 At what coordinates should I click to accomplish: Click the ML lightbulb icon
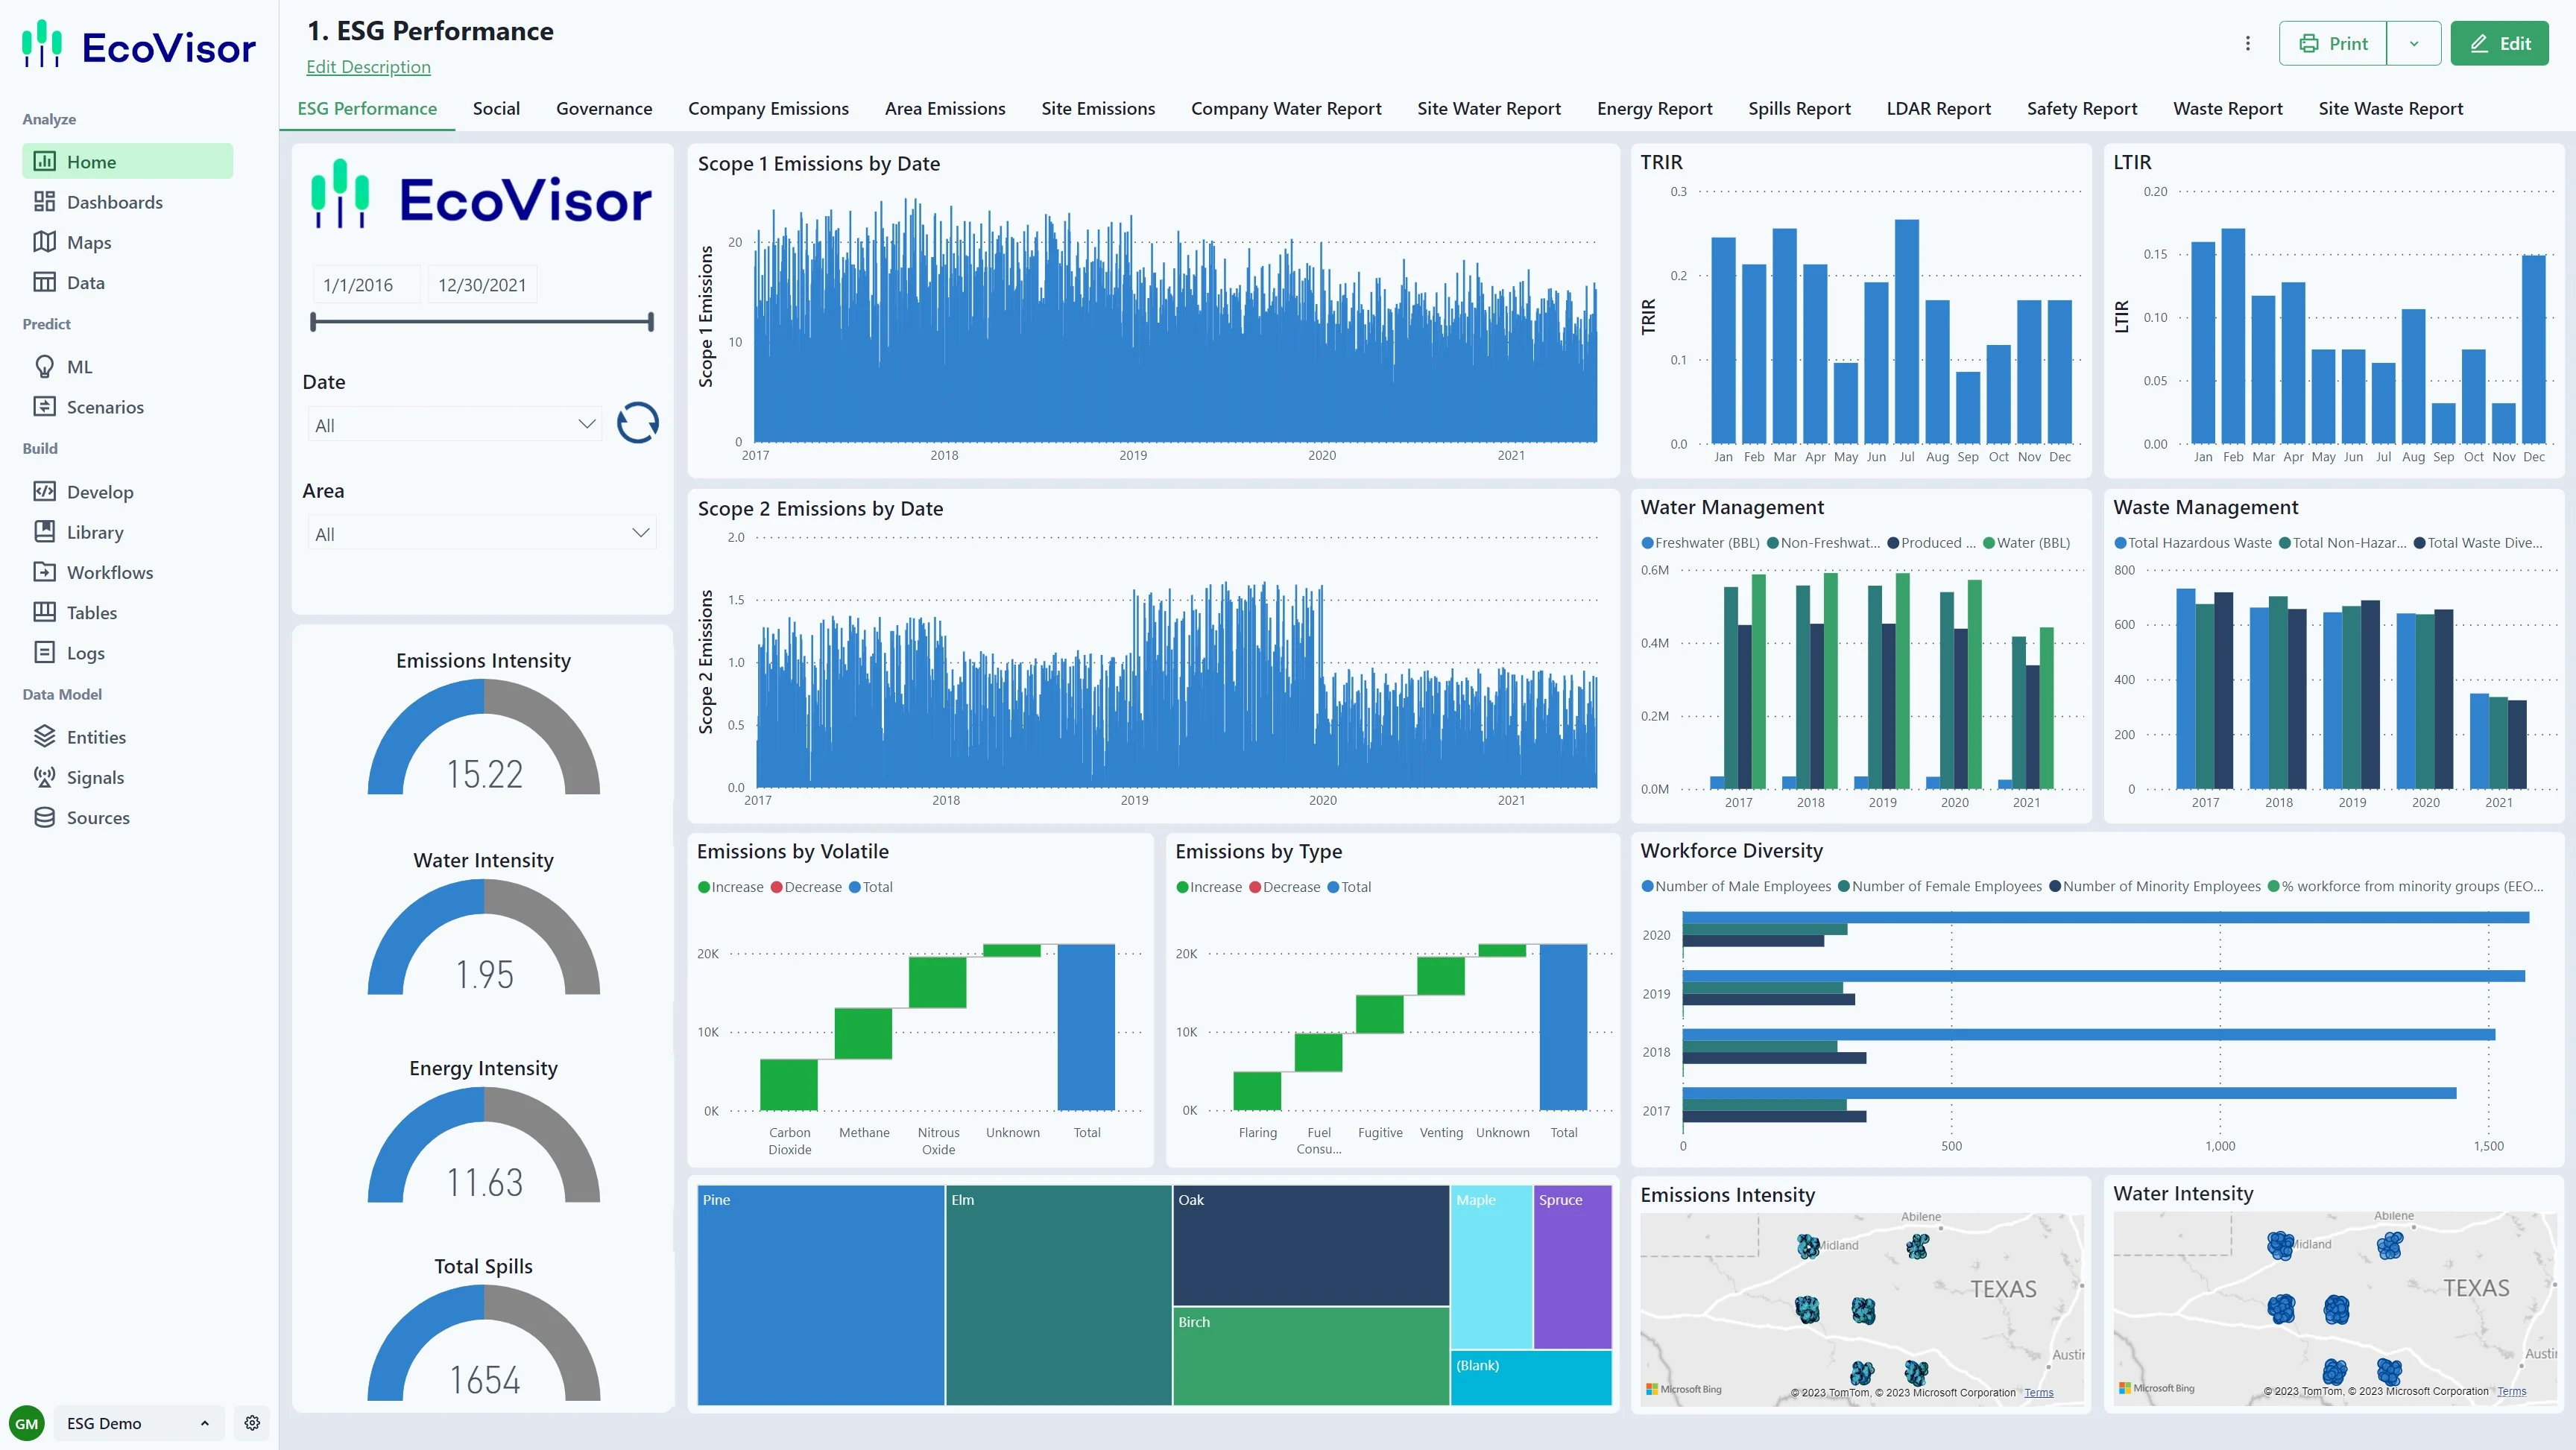[x=44, y=367]
